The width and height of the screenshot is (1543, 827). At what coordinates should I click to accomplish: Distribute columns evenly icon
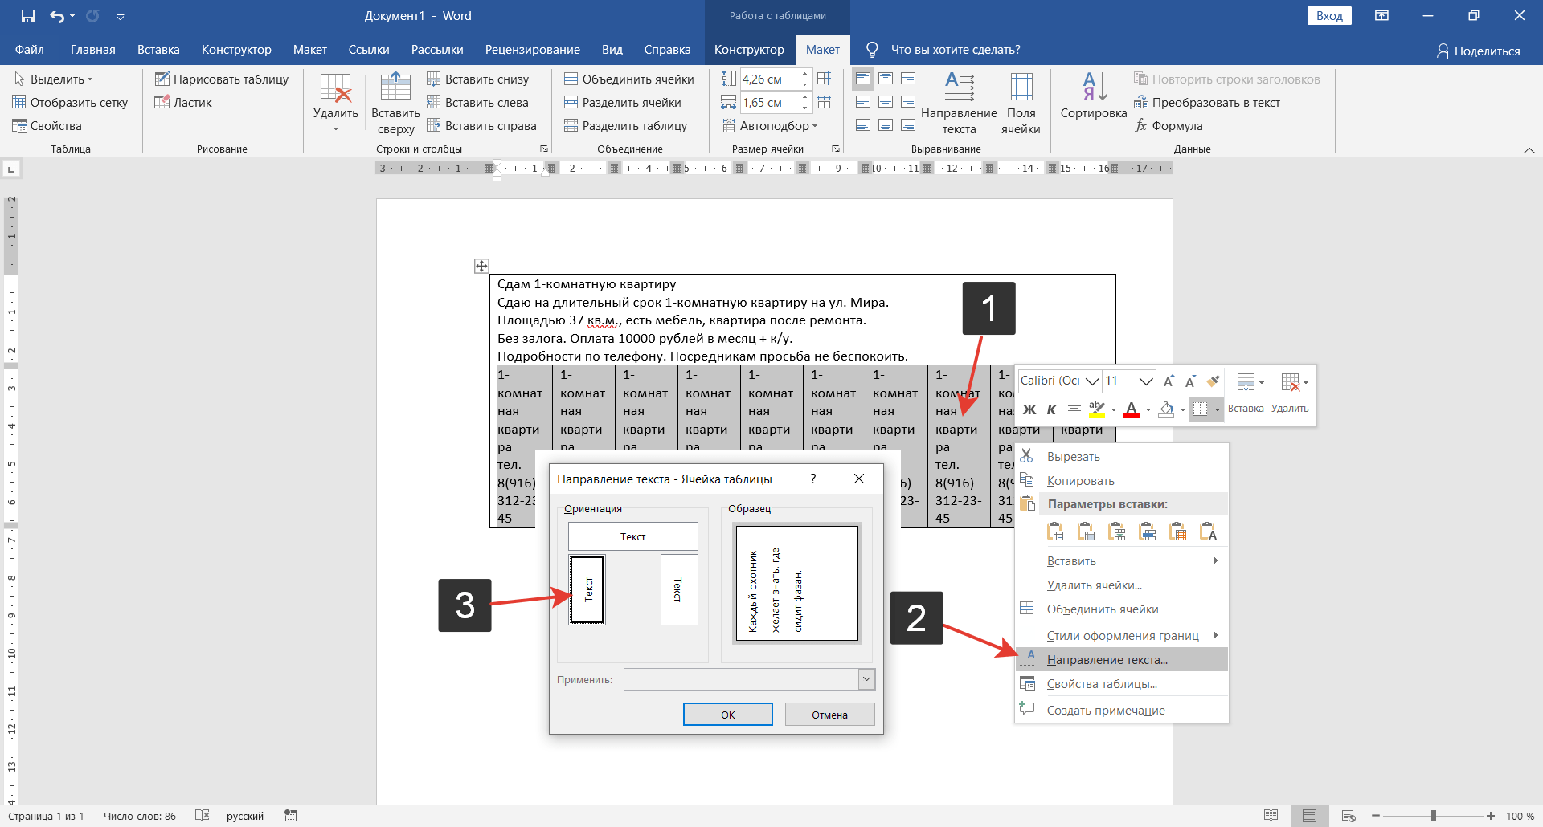point(825,102)
